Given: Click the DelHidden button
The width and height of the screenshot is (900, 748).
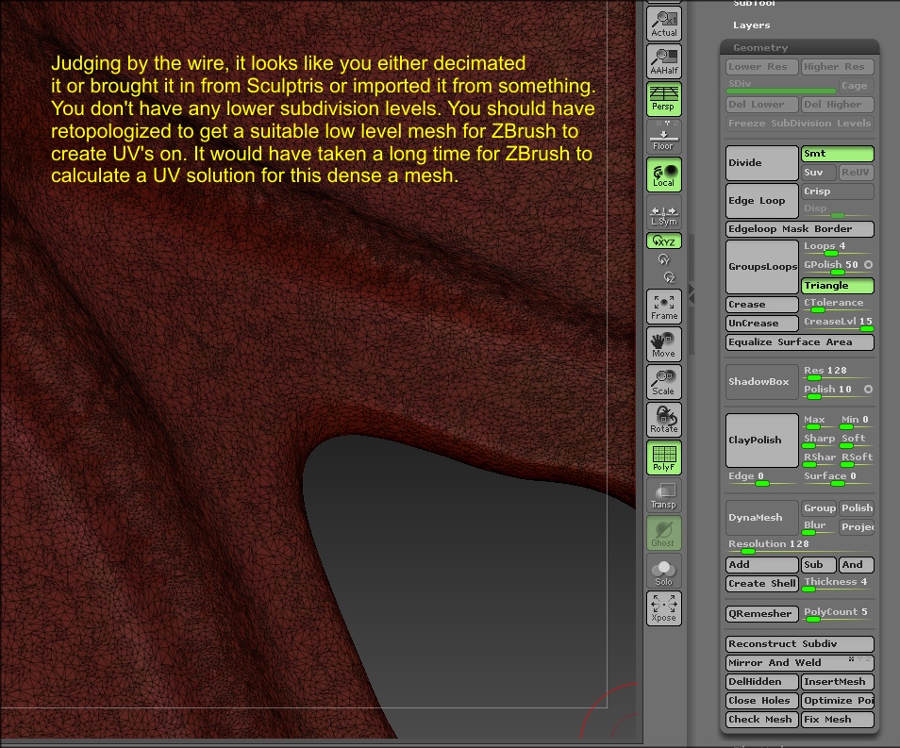Looking at the screenshot, I should (761, 682).
